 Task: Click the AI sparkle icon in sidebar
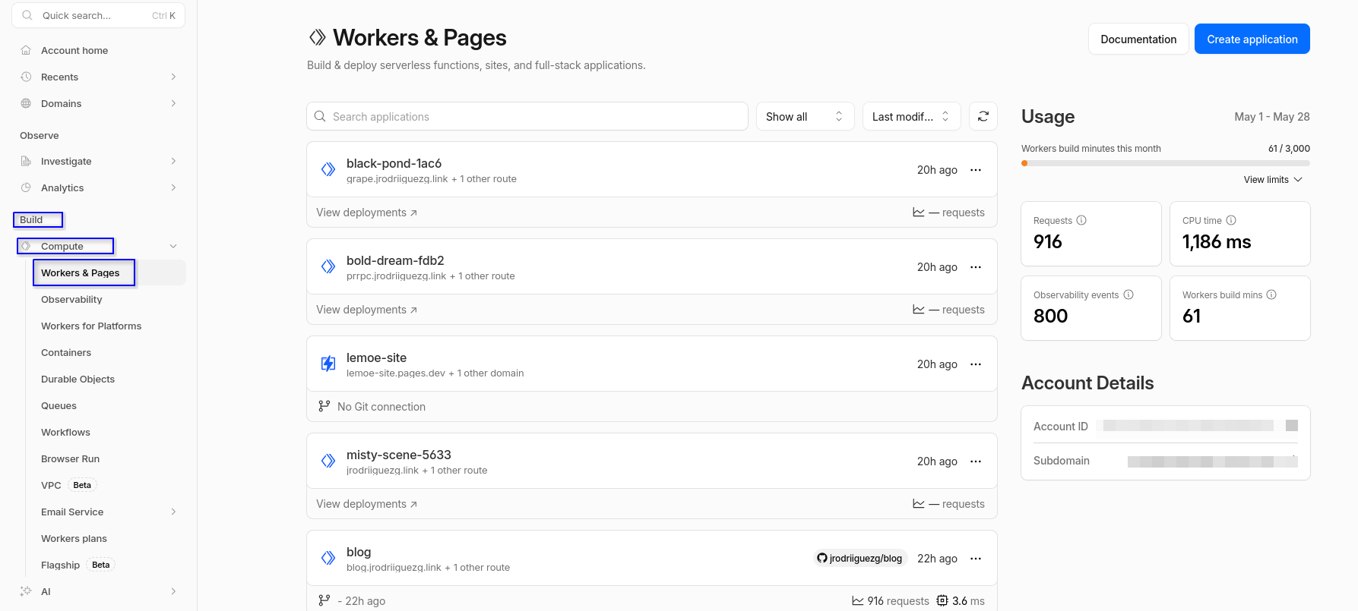point(26,591)
